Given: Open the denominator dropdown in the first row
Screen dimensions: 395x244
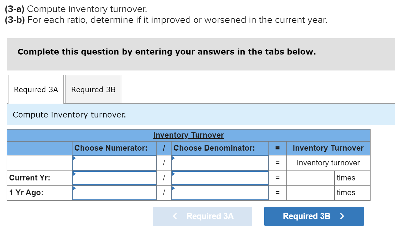Looking at the screenshot, I should 220,163.
